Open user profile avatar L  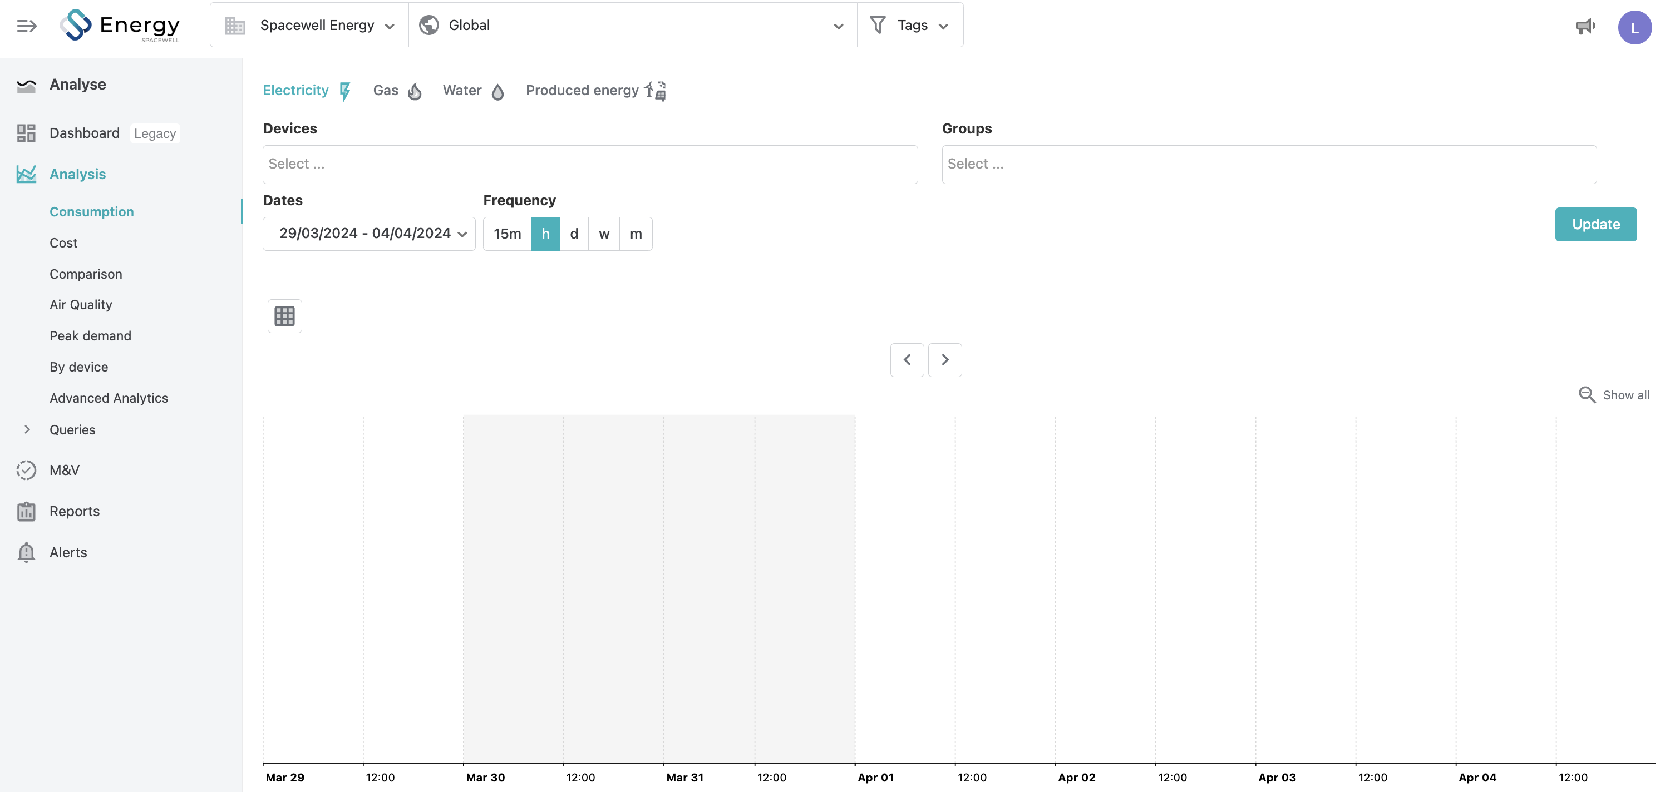click(x=1634, y=28)
